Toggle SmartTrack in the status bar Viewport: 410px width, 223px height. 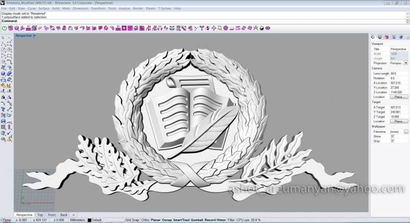(x=181, y=220)
